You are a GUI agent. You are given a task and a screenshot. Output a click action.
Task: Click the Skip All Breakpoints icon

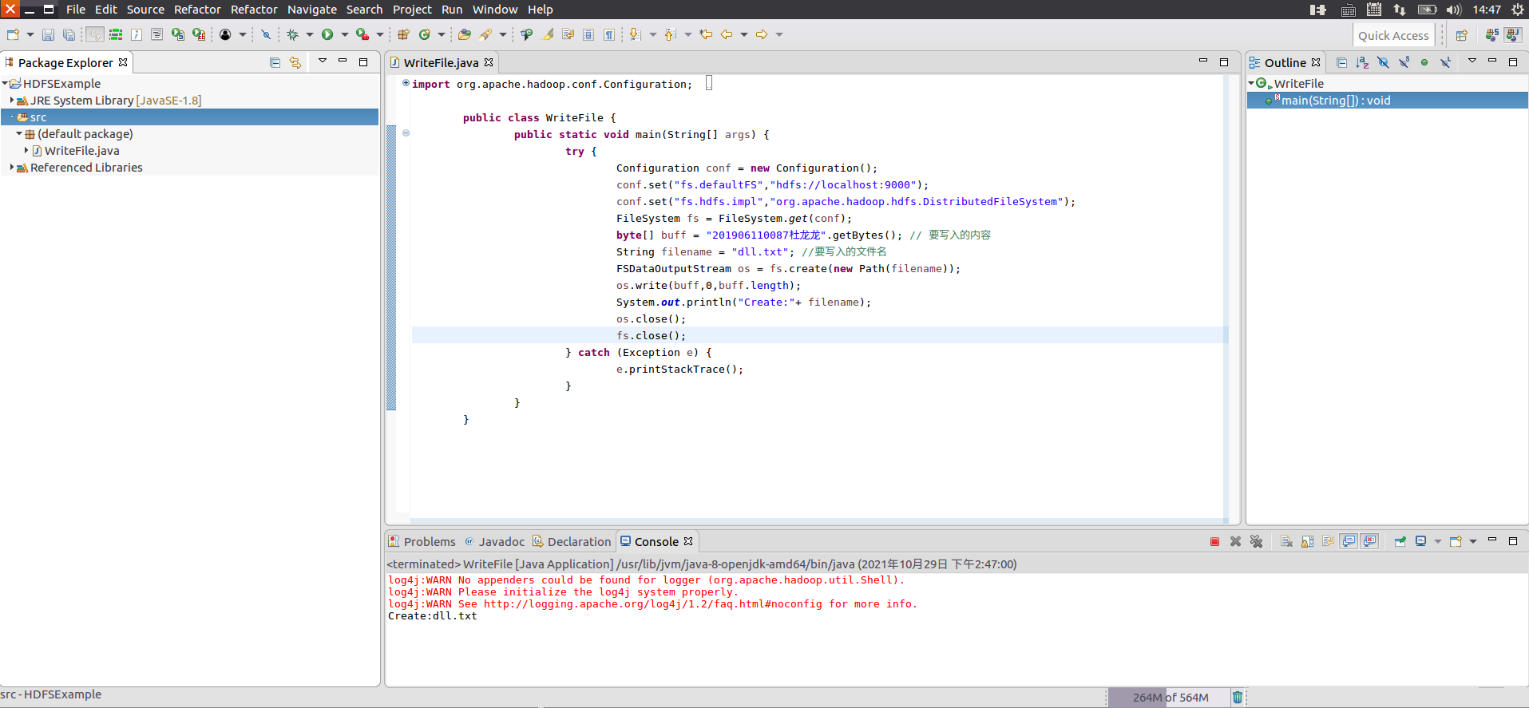[x=266, y=34]
